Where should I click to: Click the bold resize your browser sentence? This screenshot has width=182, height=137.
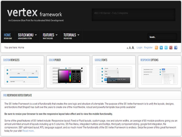[59, 114]
